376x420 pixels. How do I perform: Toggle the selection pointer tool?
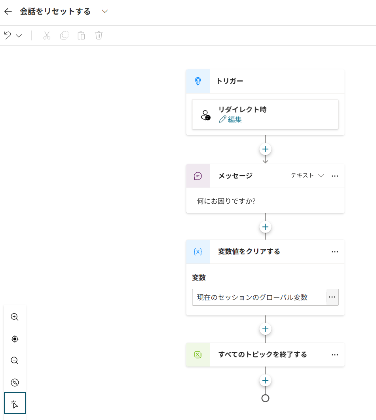(15, 403)
